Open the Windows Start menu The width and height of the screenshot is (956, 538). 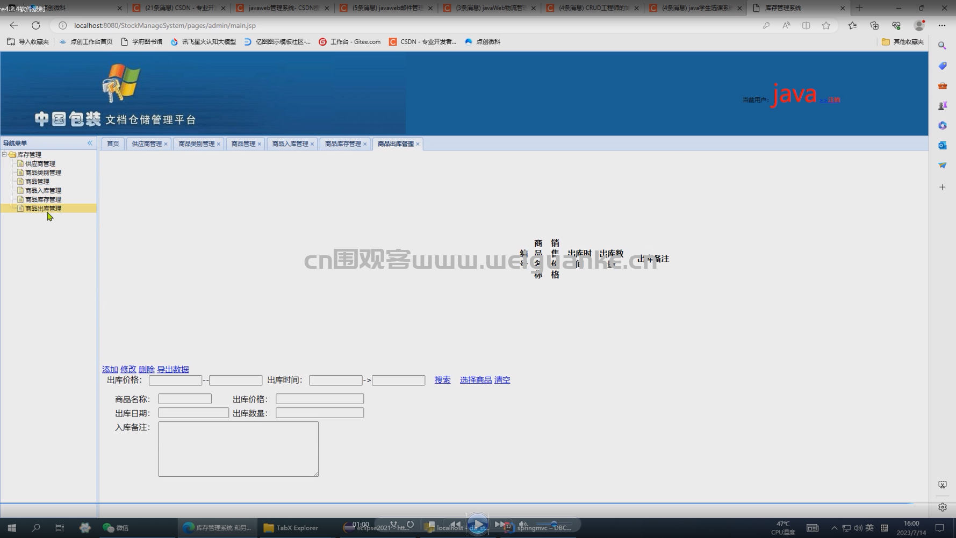(x=12, y=528)
